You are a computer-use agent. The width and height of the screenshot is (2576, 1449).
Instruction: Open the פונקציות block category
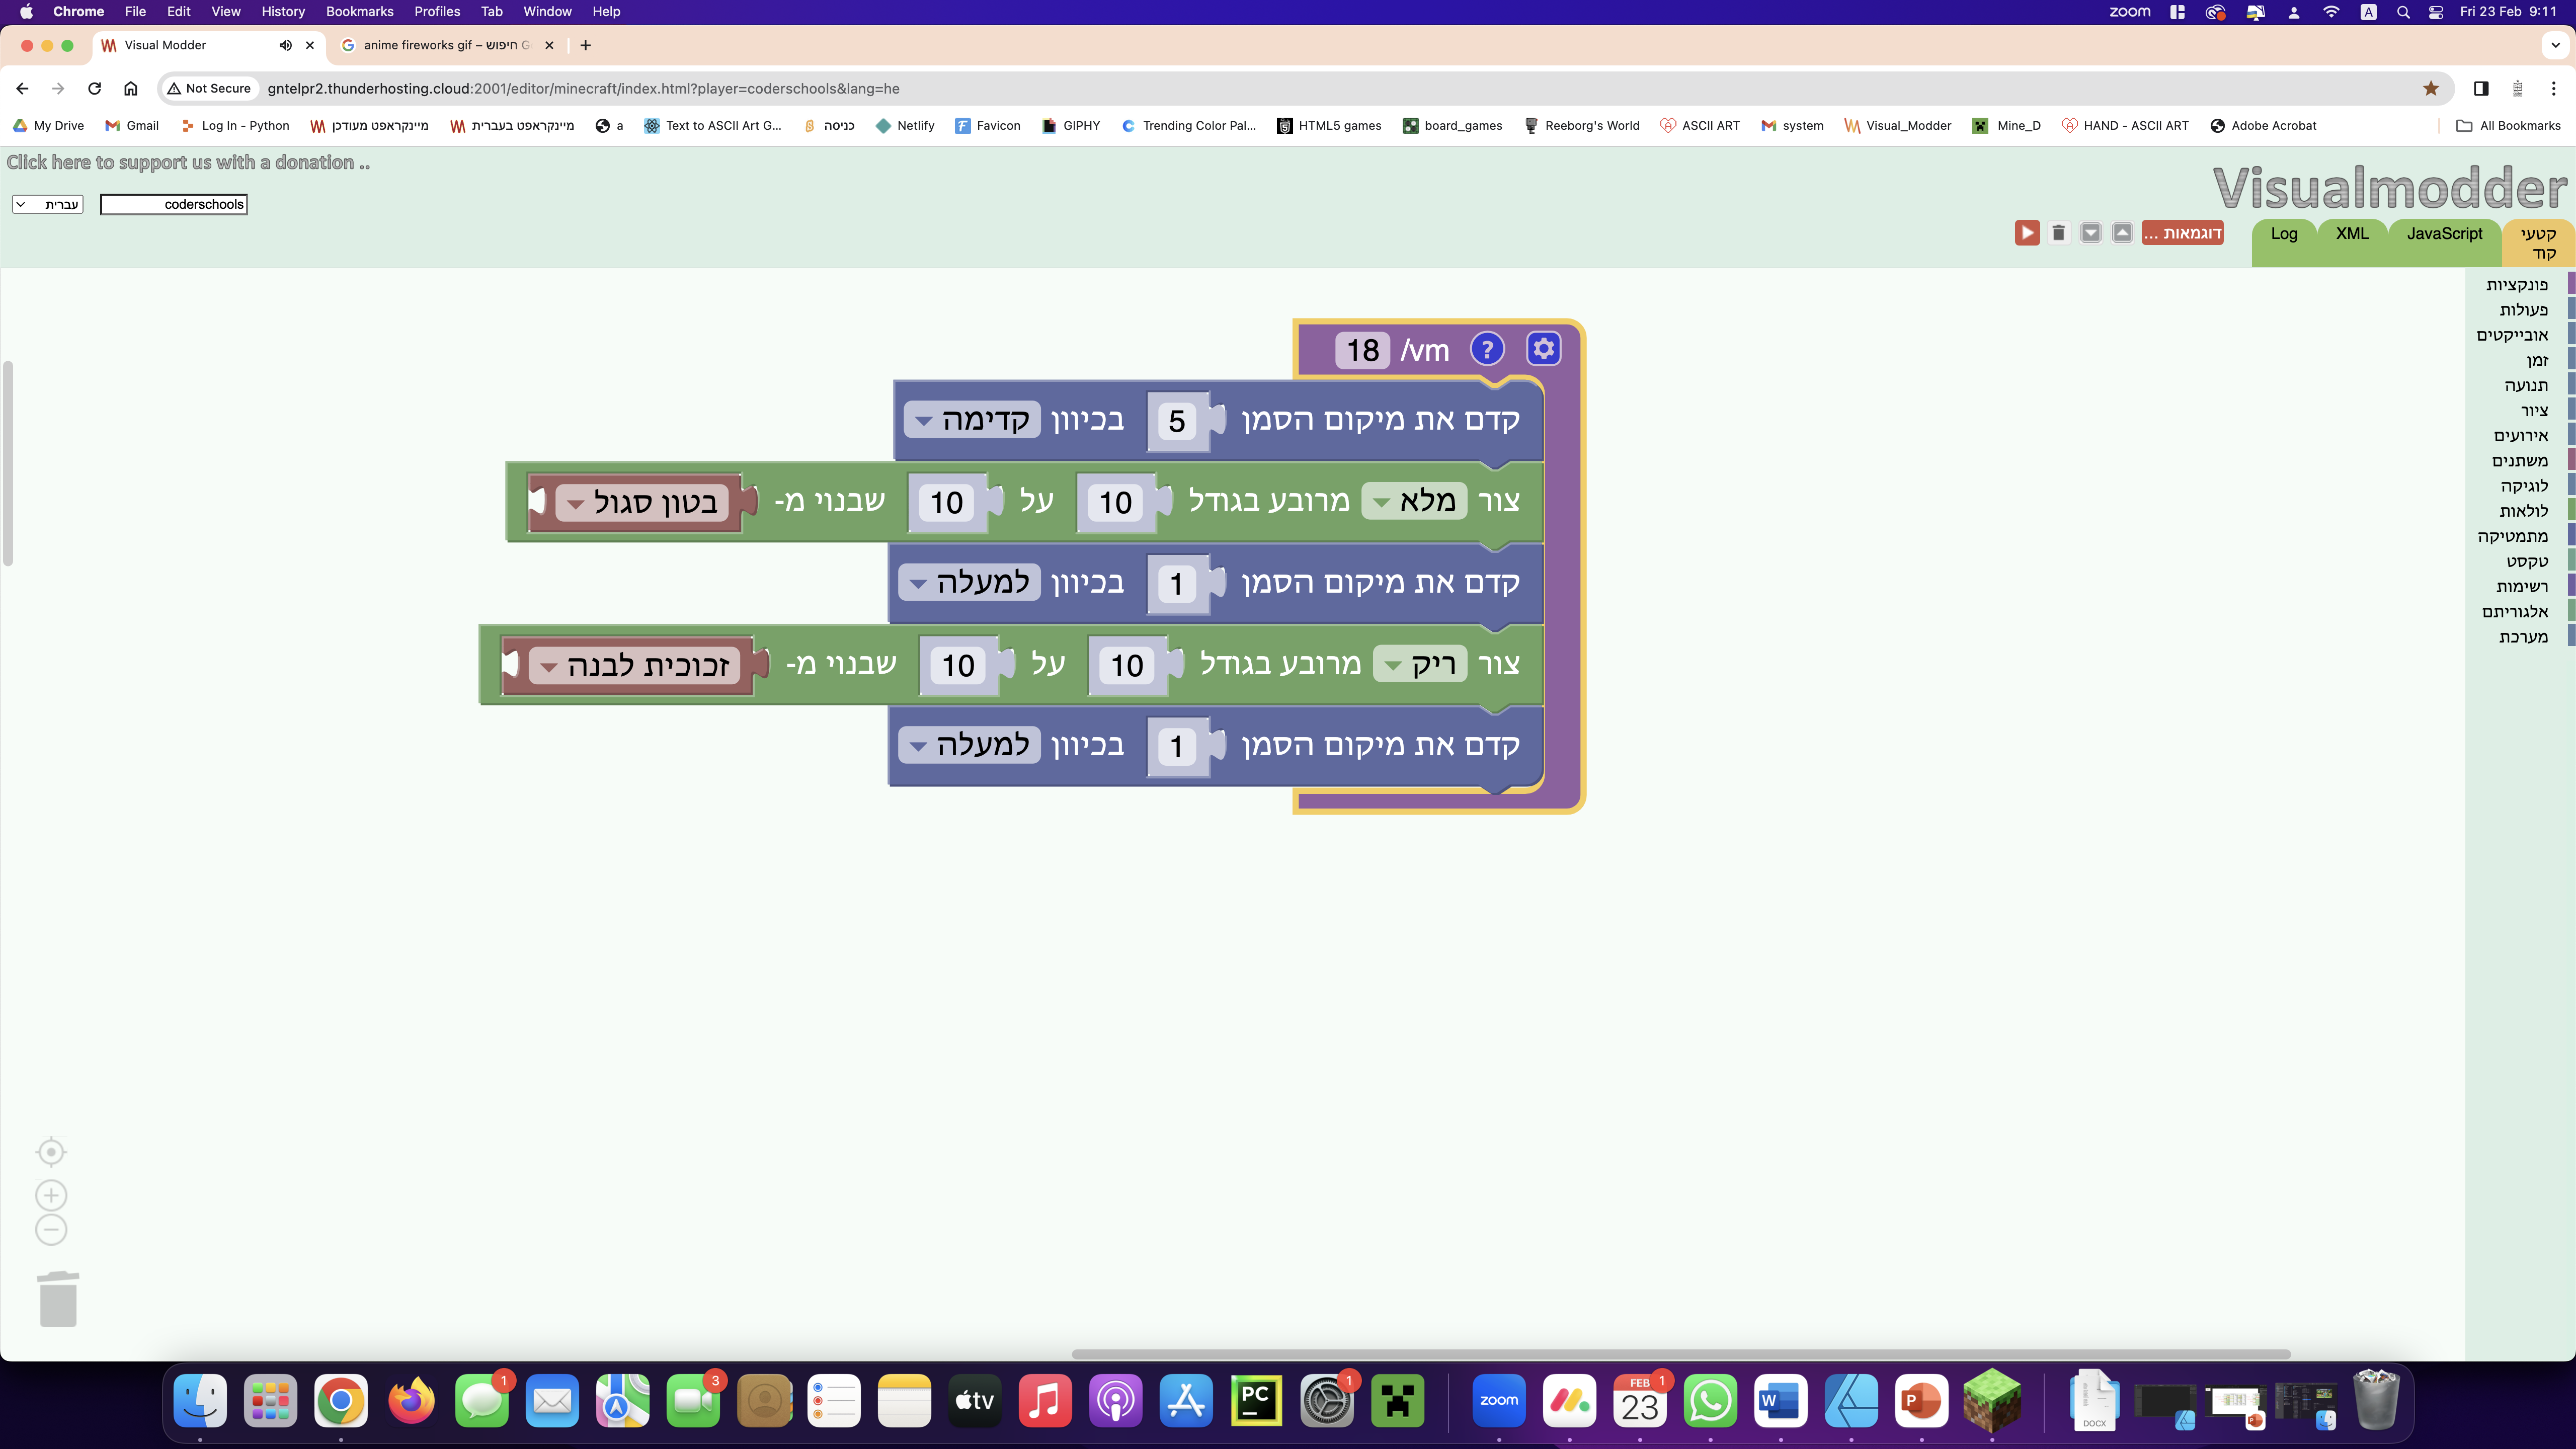(2517, 285)
